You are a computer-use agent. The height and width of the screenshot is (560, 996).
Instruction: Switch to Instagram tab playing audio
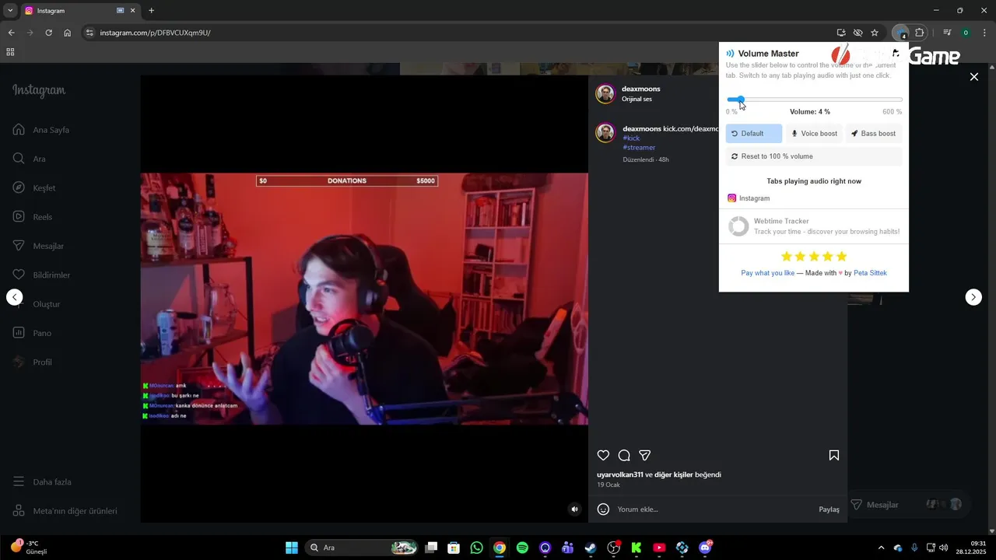click(x=749, y=198)
